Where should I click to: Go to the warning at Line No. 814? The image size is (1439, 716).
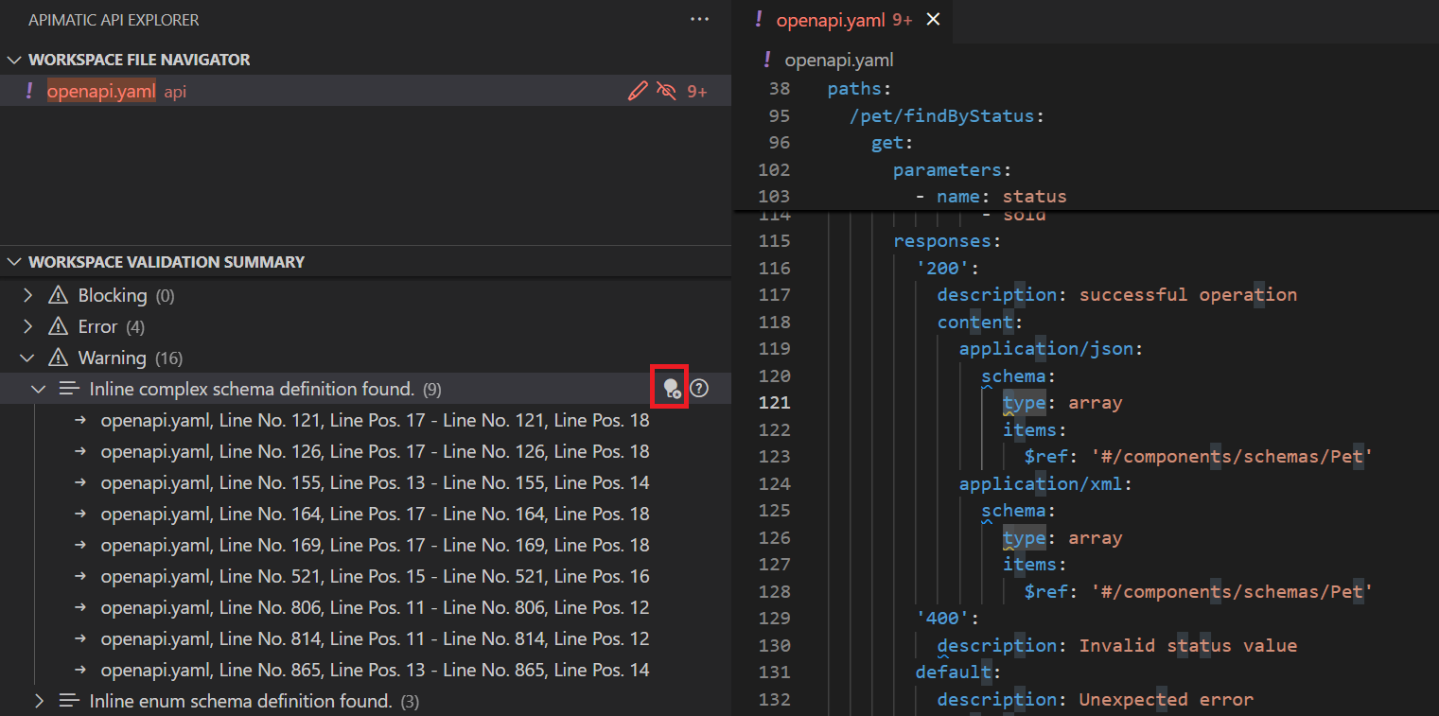point(375,638)
